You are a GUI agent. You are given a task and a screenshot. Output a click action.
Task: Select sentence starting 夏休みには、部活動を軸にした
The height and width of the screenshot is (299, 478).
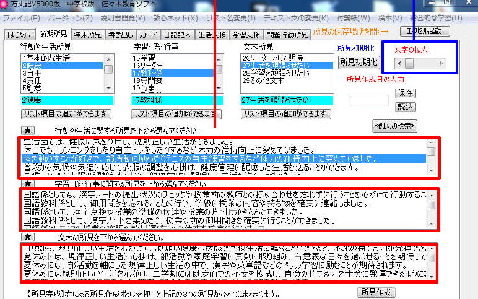tap(224, 265)
